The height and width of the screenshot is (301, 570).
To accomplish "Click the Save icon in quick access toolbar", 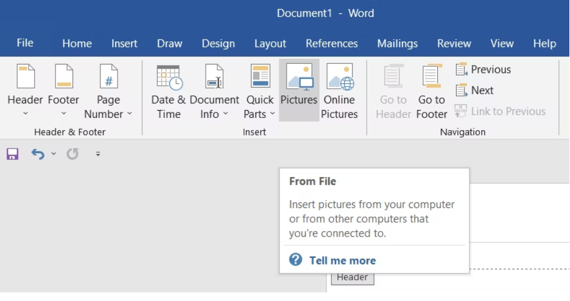I will point(12,154).
